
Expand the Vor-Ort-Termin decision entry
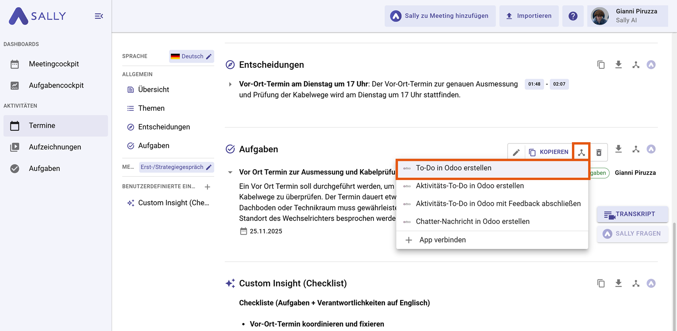tap(230, 84)
